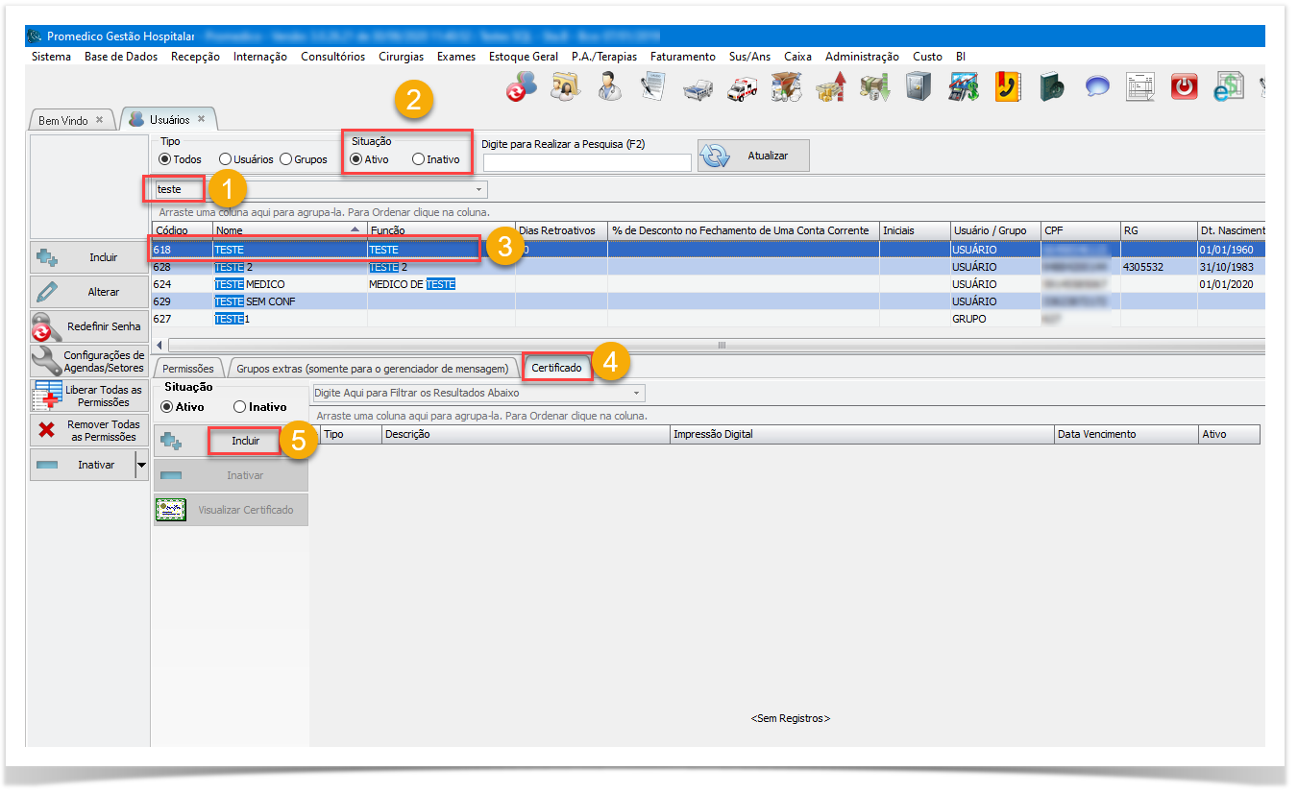Open the yellow phone book icon
1298x794 pixels.
tap(1007, 88)
